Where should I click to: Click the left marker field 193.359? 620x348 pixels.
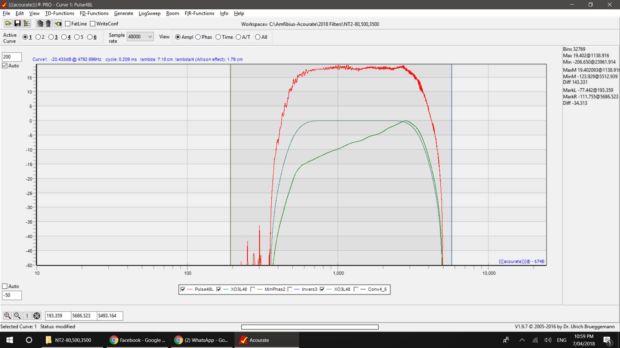pyautogui.click(x=58, y=316)
